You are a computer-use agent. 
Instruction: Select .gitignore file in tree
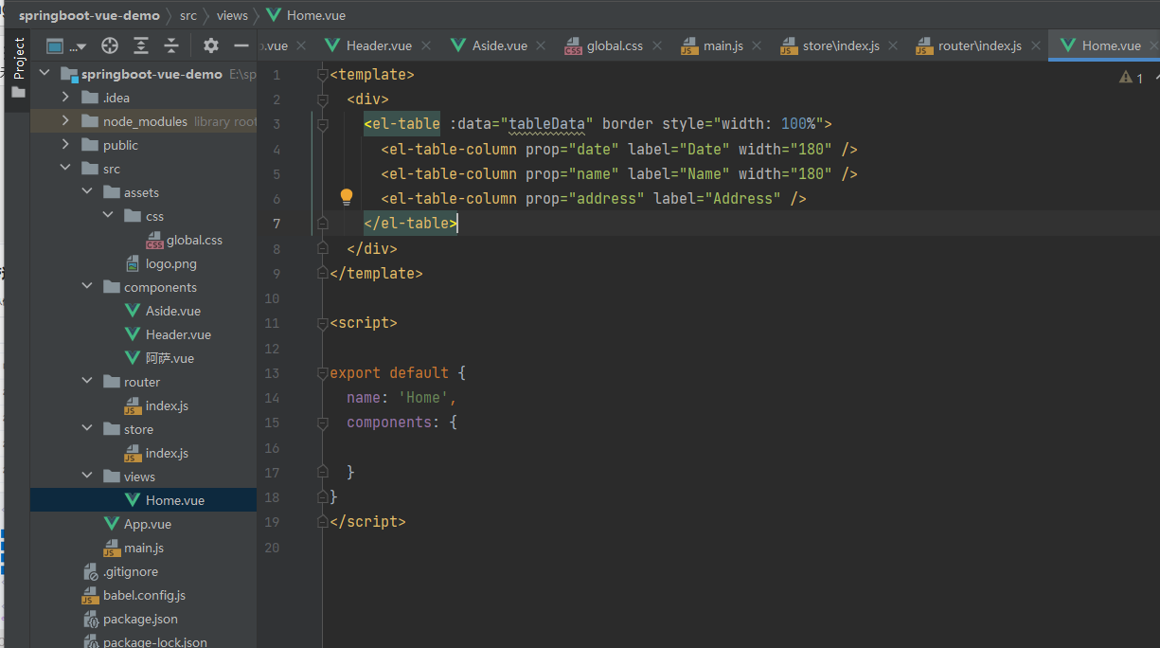[x=120, y=571]
